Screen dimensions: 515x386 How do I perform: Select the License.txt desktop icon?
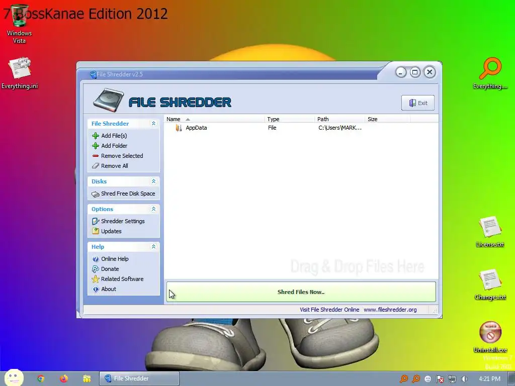490,227
